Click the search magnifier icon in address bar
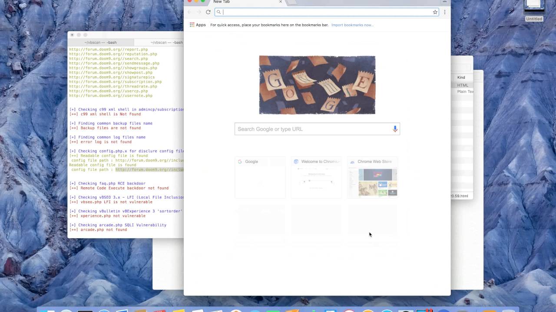The height and width of the screenshot is (312, 556). click(x=218, y=12)
